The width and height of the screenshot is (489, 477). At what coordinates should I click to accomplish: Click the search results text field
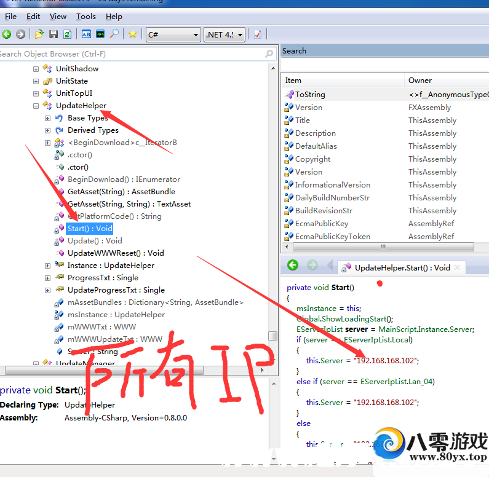(x=385, y=65)
